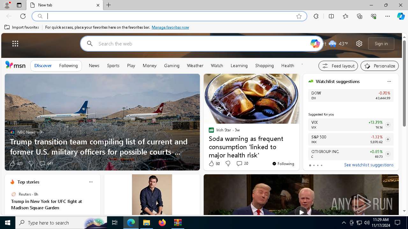
Task: Click the msn logo
Action: point(15,65)
